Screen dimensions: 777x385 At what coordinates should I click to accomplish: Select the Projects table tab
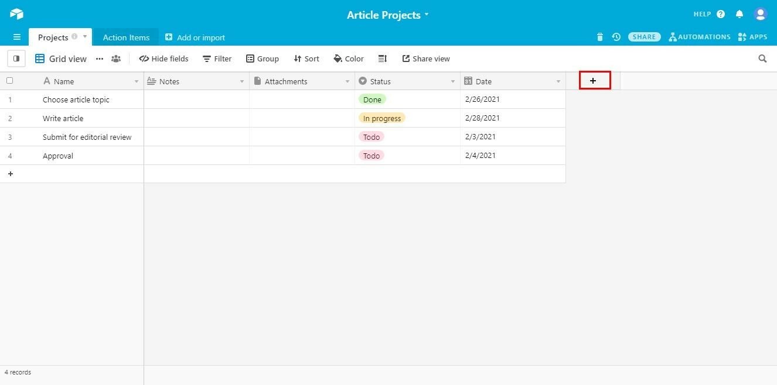tap(53, 37)
